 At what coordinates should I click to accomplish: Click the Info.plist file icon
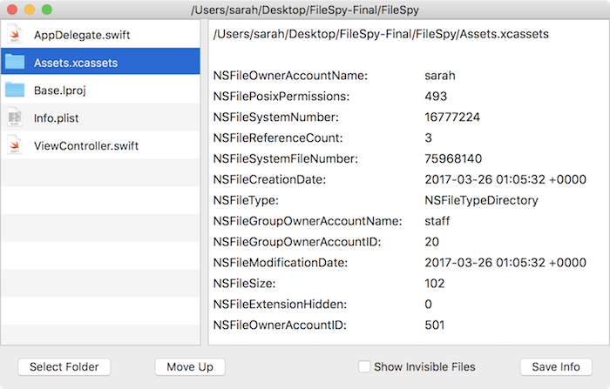15,117
